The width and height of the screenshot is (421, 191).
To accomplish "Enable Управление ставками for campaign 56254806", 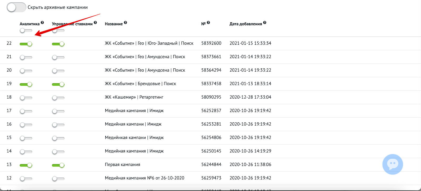I will (x=58, y=138).
